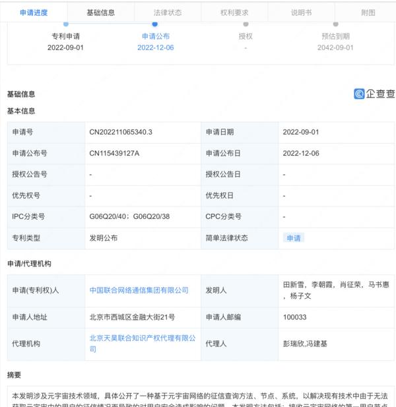Open the 申请进度 tab
The image size is (396, 407).
[x=34, y=13]
